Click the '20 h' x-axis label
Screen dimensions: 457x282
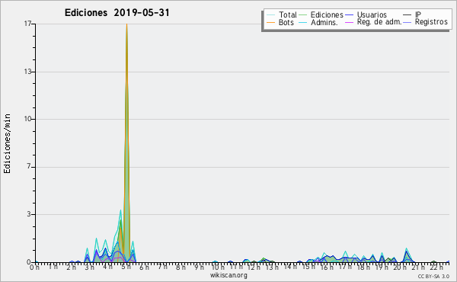click(x=400, y=267)
